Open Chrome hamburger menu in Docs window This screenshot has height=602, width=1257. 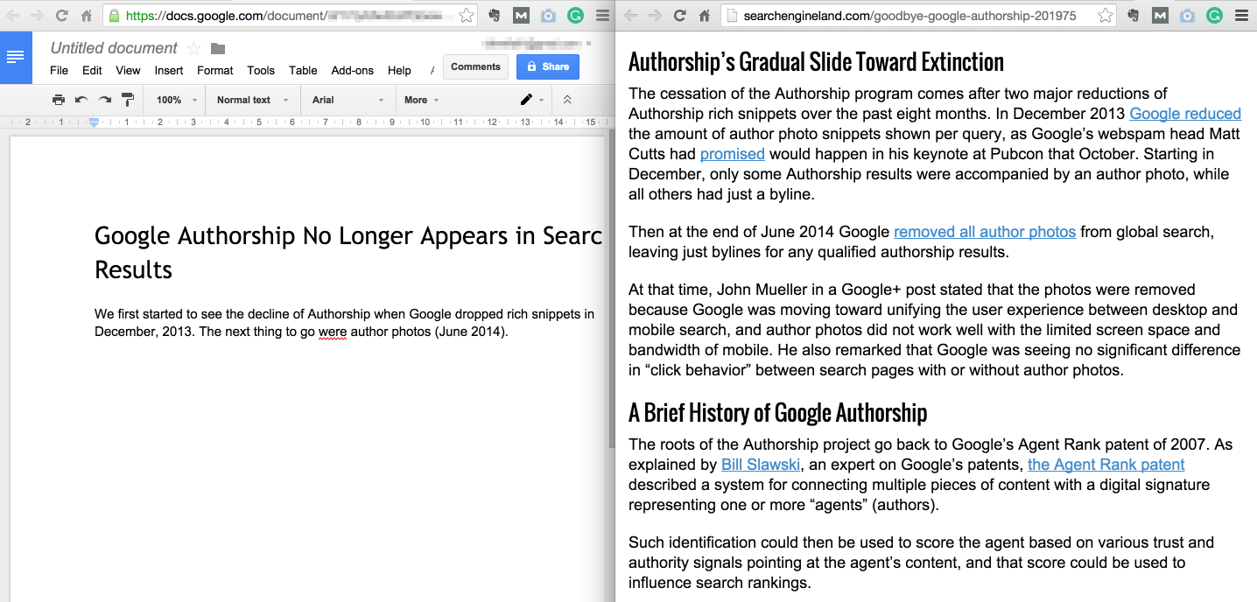tap(602, 16)
